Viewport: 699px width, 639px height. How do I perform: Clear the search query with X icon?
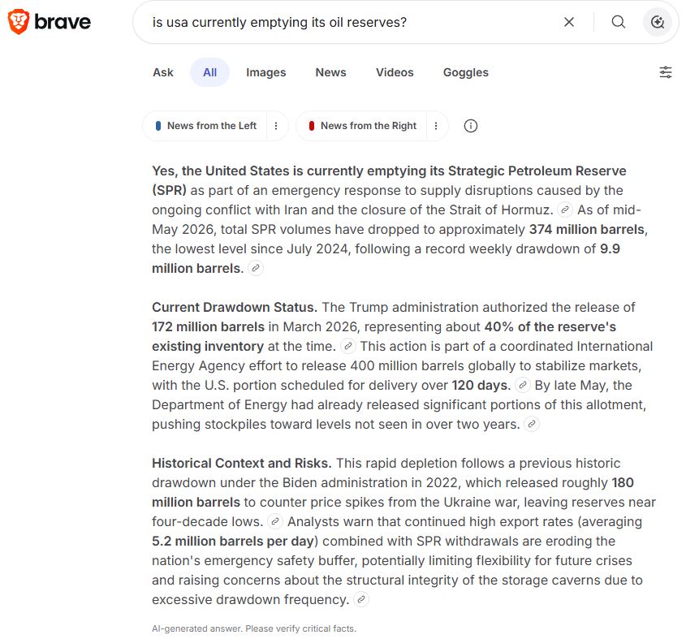click(x=569, y=22)
